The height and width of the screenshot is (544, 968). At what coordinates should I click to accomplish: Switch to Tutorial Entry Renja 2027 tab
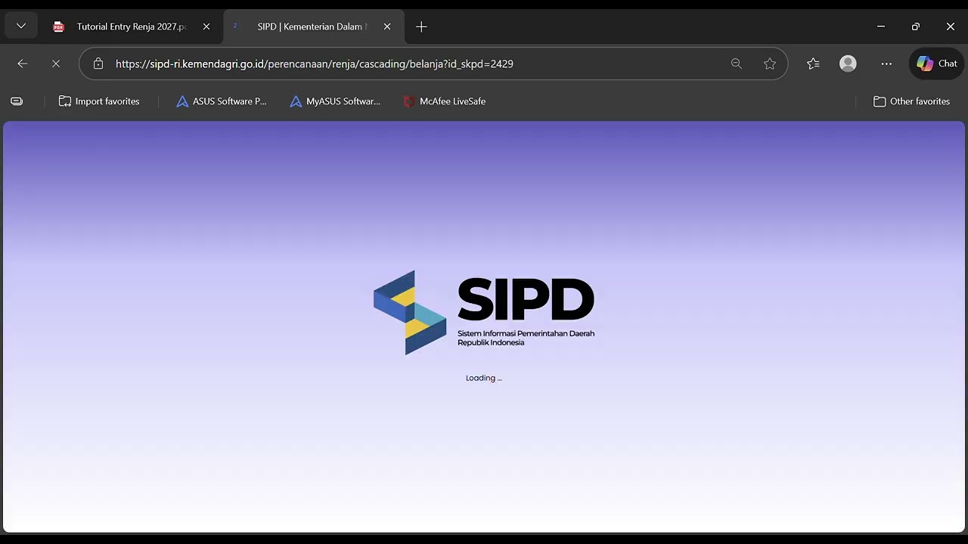coord(130,26)
